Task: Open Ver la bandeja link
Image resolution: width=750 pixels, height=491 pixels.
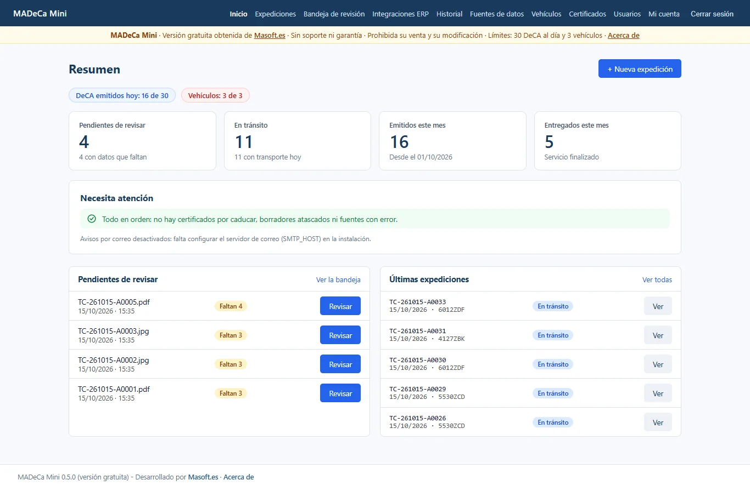Action: pos(338,279)
